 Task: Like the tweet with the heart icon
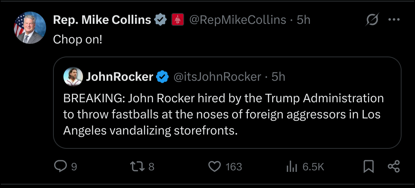[x=215, y=166]
